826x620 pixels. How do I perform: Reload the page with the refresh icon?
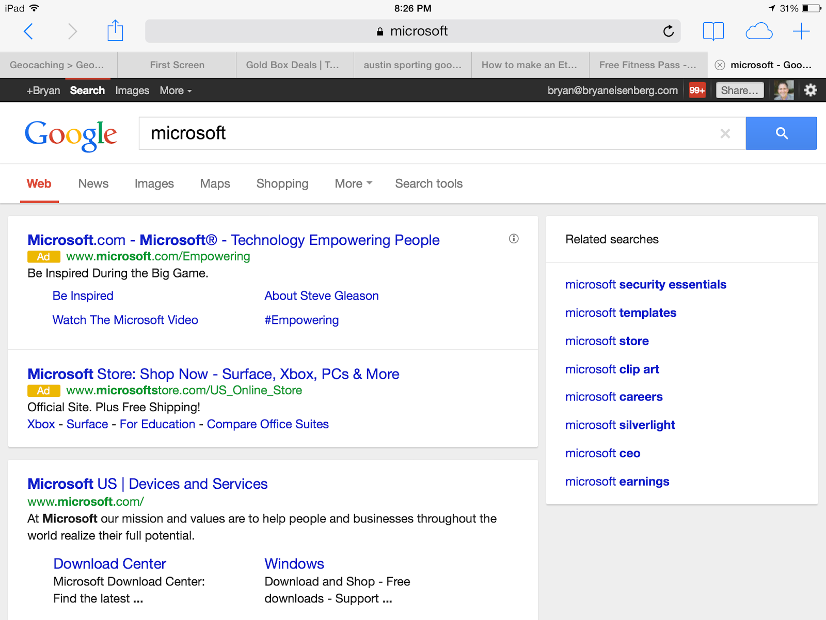click(x=668, y=32)
